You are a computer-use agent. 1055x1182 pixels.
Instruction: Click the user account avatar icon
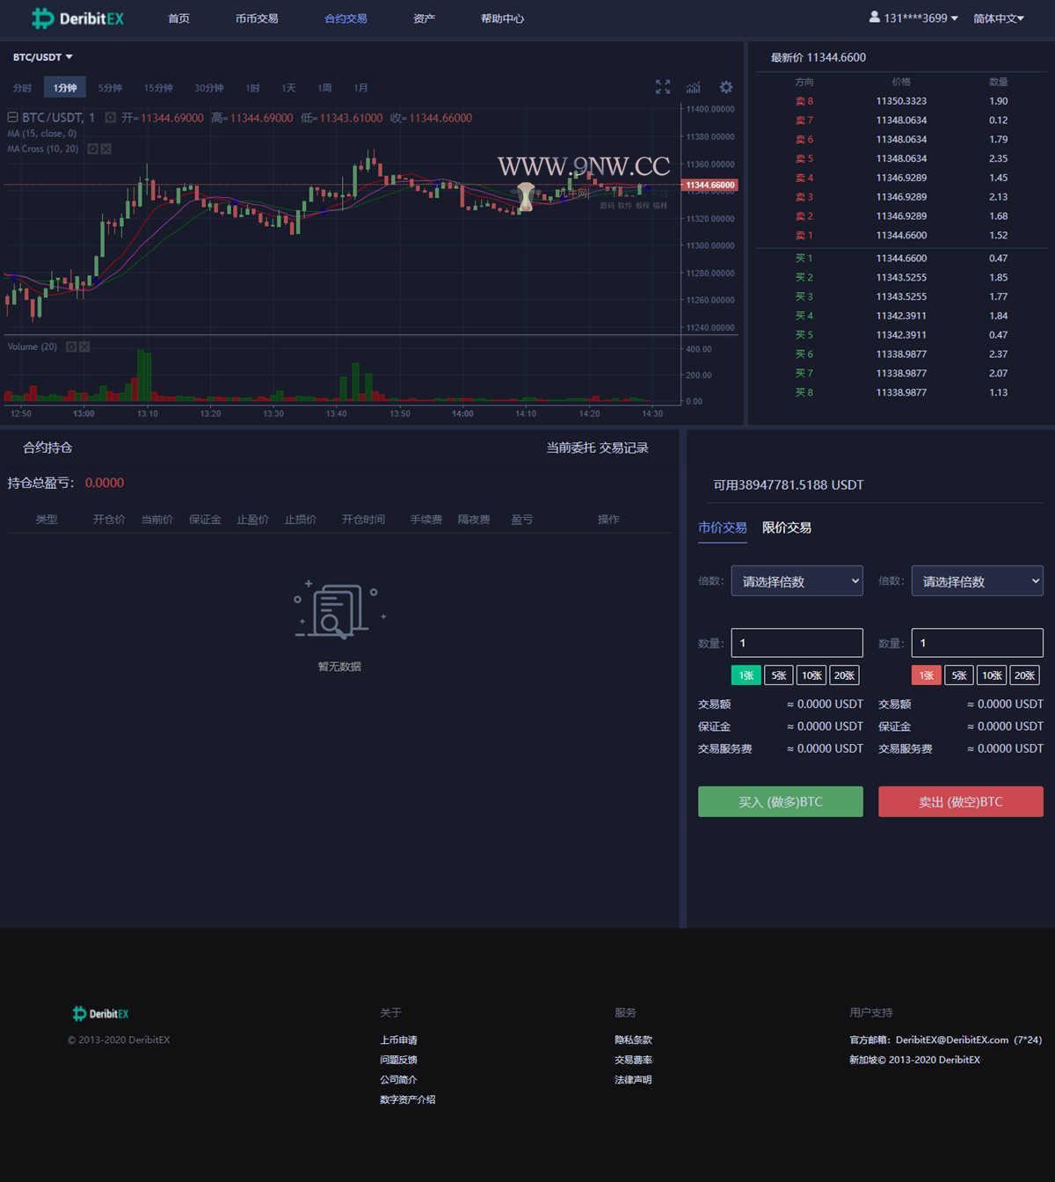[874, 18]
